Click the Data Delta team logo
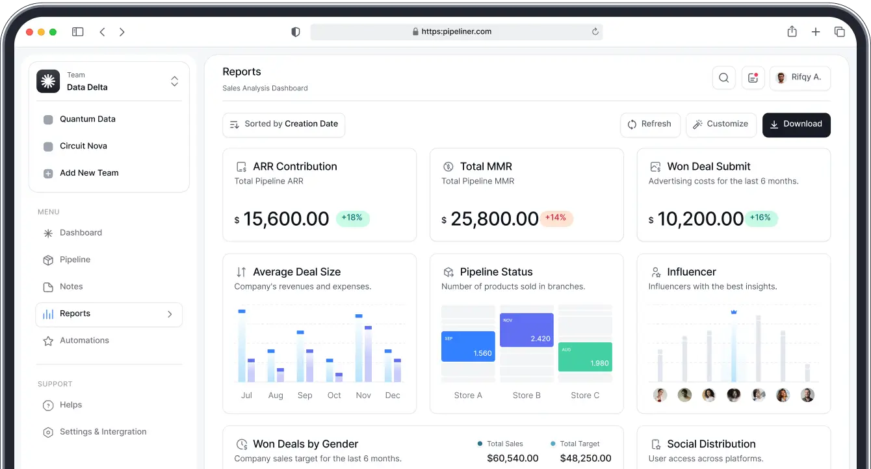The height and width of the screenshot is (469, 871). 48,81
